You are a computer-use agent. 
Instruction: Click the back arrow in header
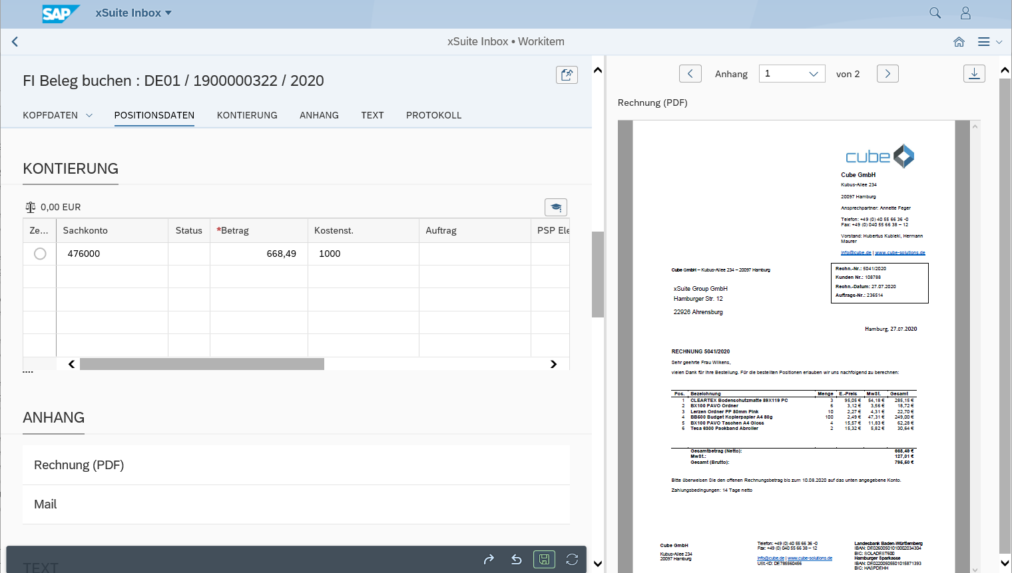[15, 42]
